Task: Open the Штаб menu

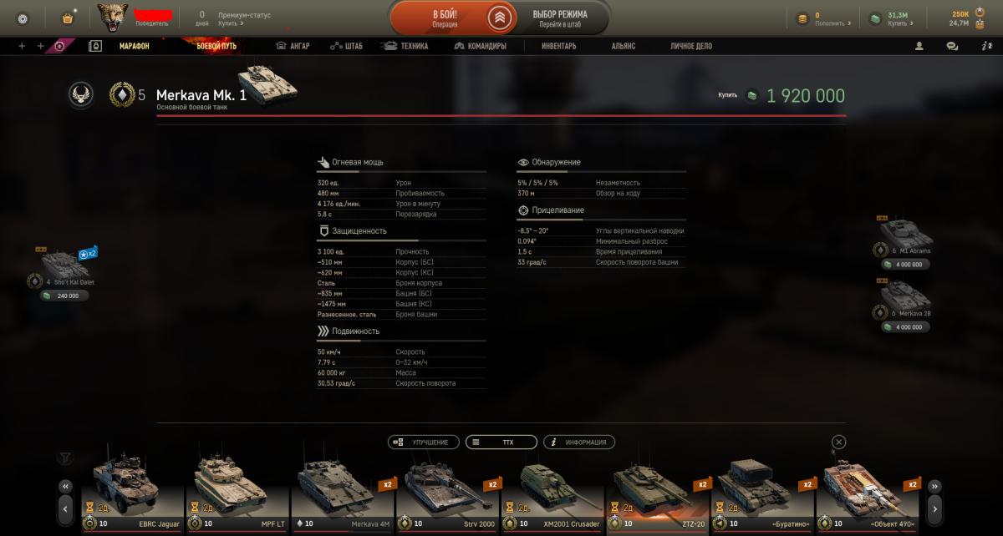Action: click(346, 47)
